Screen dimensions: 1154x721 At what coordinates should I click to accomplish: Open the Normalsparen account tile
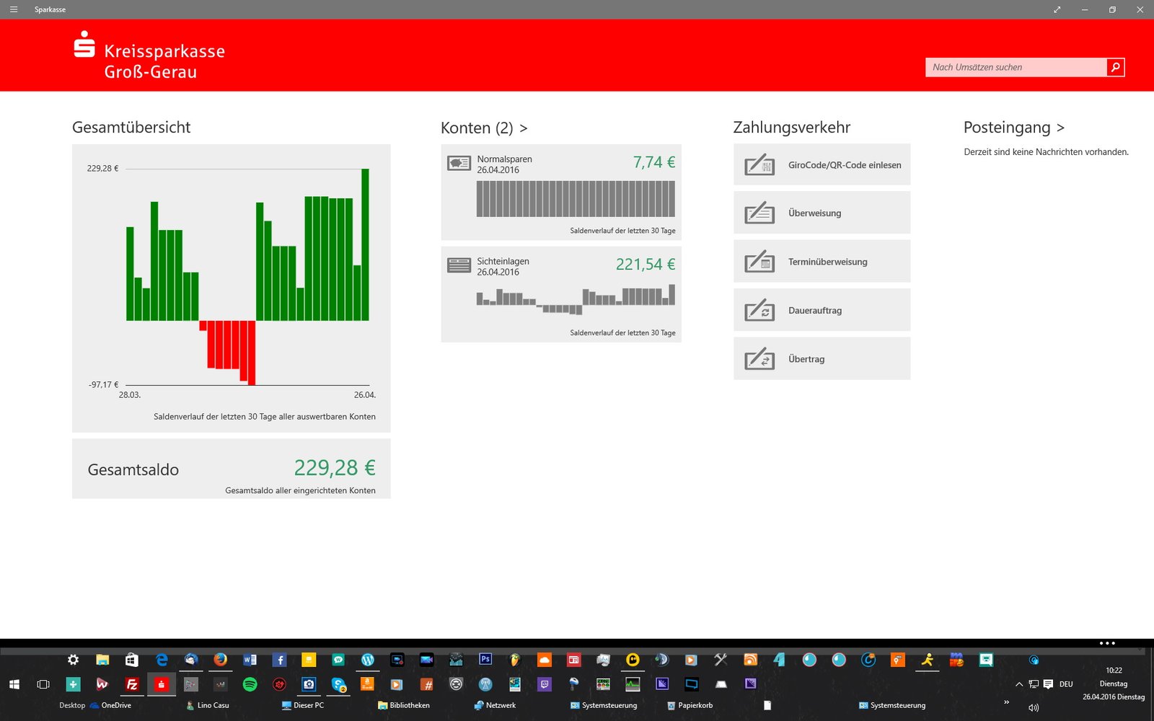point(561,193)
